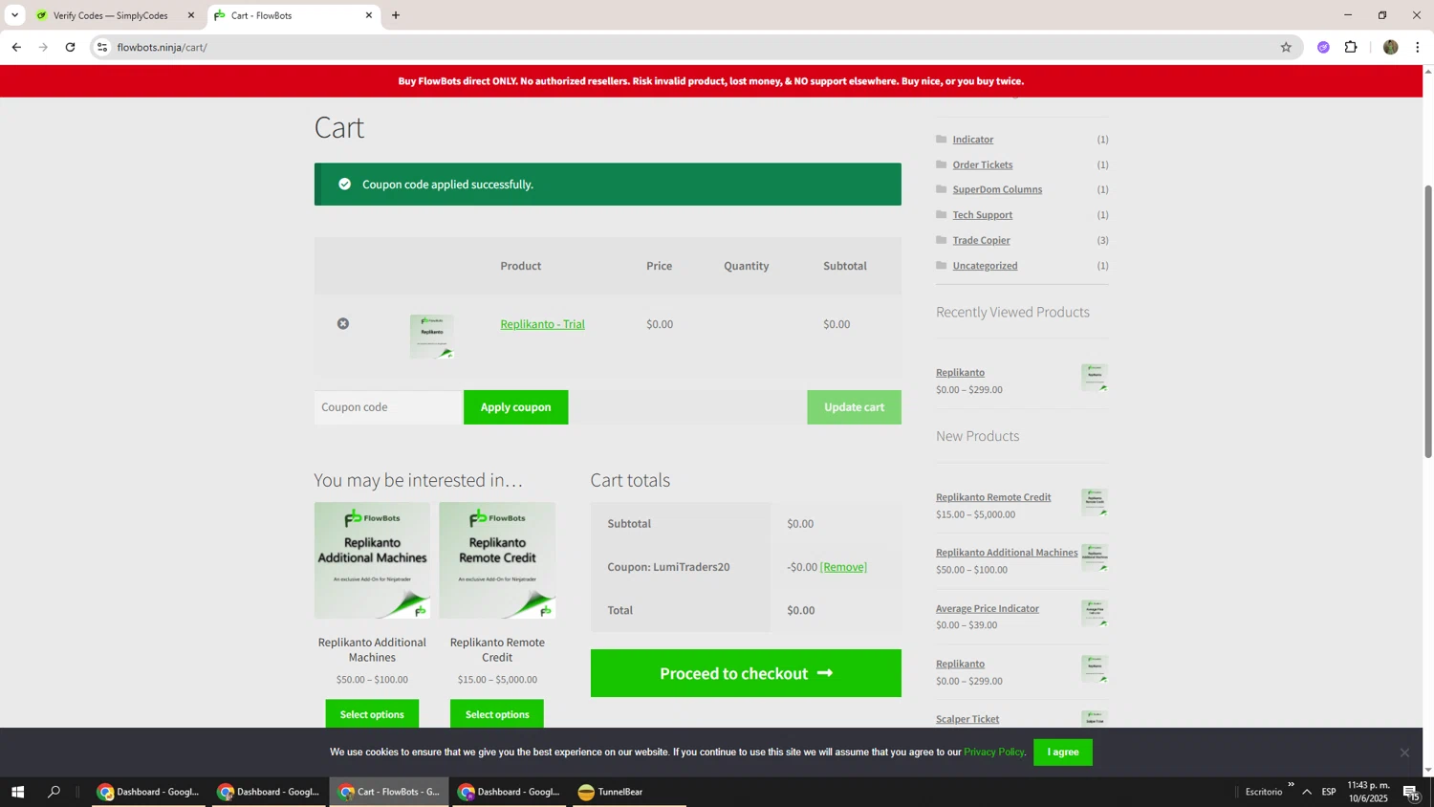View site information icon in address bar
Image resolution: width=1434 pixels, height=807 pixels.
[x=102, y=47]
